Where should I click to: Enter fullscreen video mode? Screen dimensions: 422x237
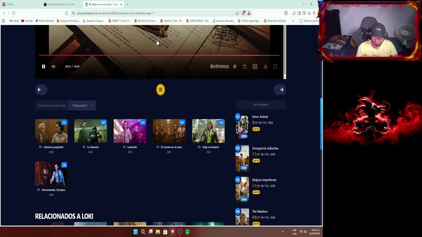[x=275, y=66]
